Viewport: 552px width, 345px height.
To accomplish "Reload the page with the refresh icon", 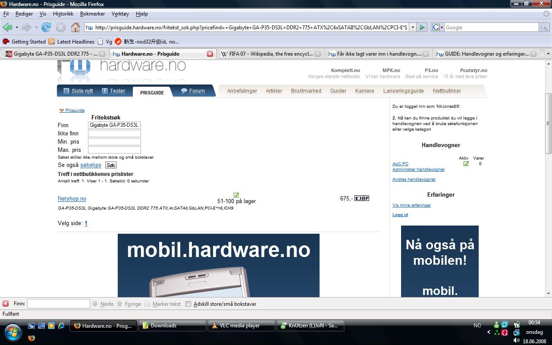I will pyautogui.click(x=46, y=27).
